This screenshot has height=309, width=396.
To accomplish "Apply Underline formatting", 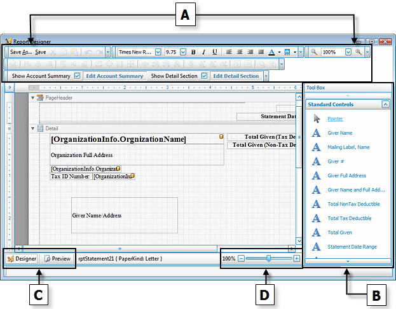I will 214,52.
